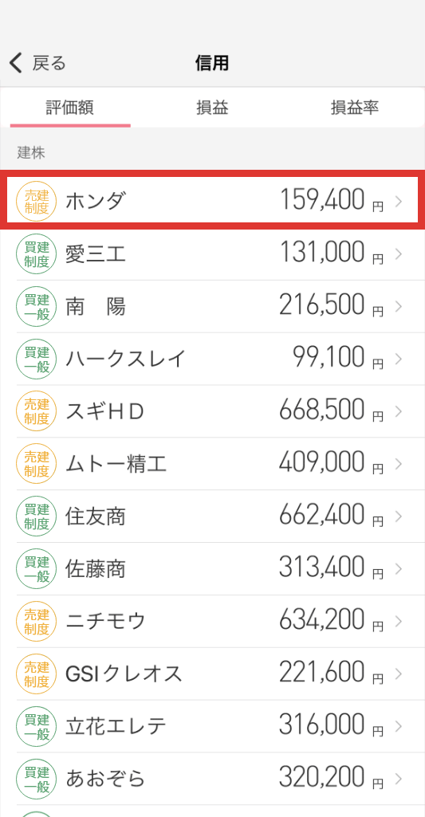Expand the ムトー精工 row chevron
This screenshot has width=425, height=817.
point(399,464)
